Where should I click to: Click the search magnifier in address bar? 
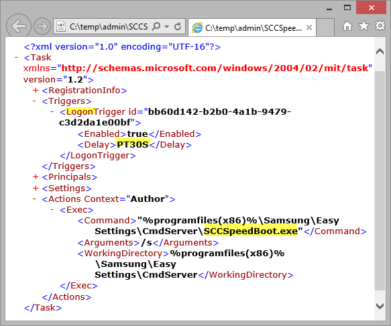click(156, 26)
